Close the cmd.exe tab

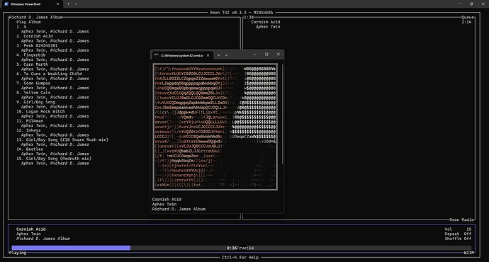point(208,55)
